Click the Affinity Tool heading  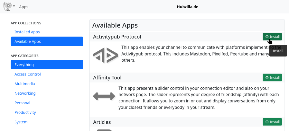pos(107,77)
